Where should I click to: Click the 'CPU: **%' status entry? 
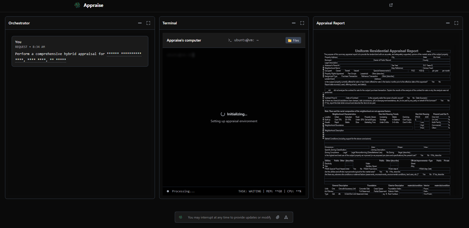[294, 191]
